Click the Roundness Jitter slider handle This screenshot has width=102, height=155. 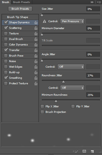[63, 82]
